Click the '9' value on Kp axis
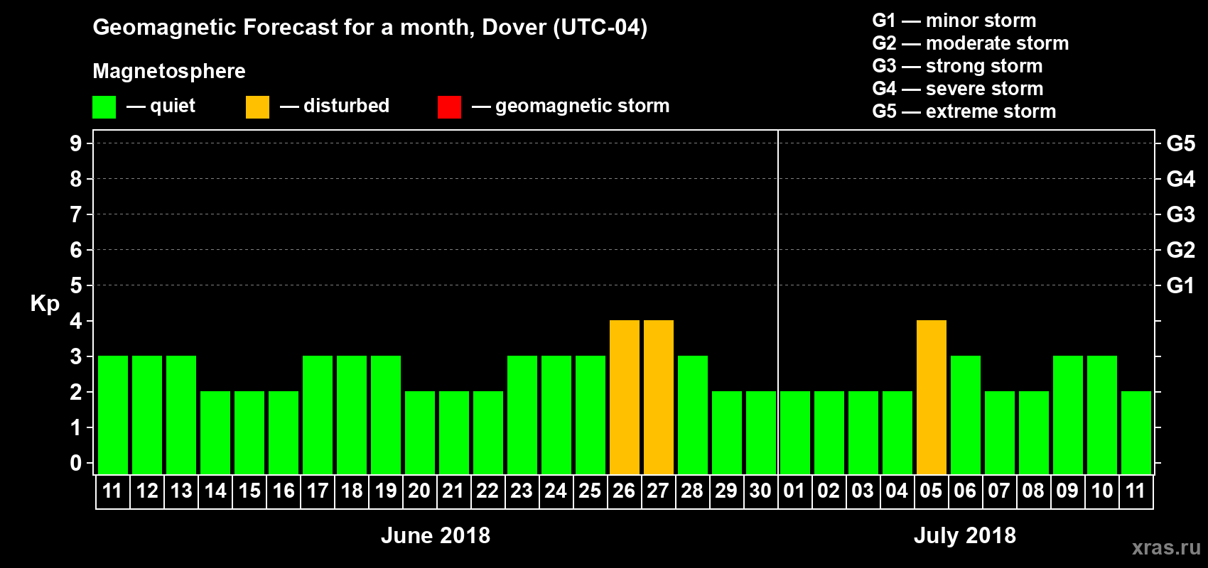This screenshot has height=568, width=1208. click(76, 143)
